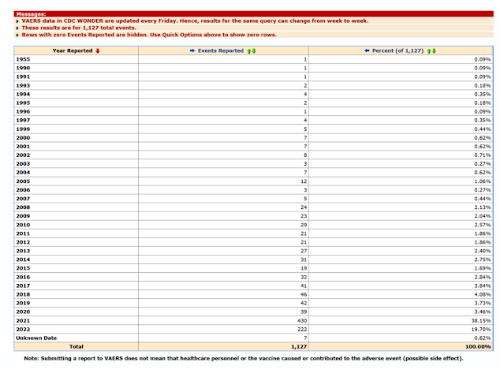Click the VAERS note below the table

(x=244, y=358)
